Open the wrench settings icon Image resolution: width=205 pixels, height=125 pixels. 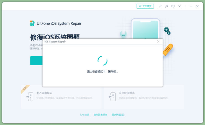(166, 6)
